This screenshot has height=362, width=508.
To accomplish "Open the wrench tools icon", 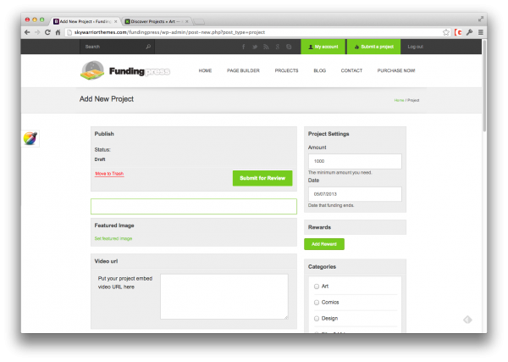I will coord(469,32).
